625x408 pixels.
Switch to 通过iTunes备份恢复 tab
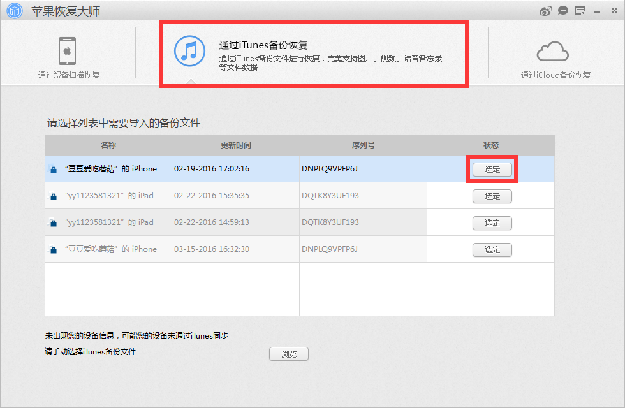click(313, 54)
